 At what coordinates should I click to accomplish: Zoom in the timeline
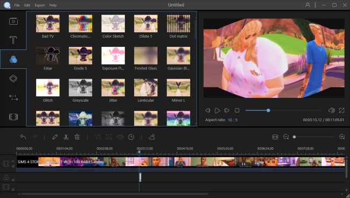coord(342,137)
